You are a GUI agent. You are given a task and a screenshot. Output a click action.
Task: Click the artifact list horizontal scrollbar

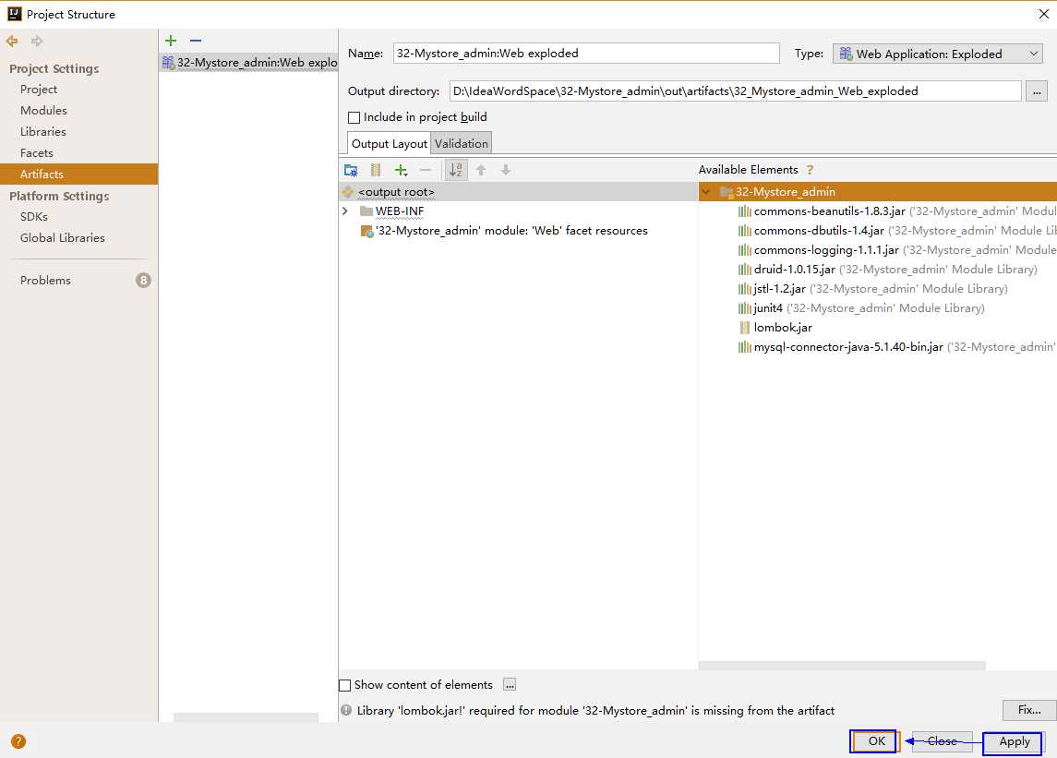click(246, 716)
